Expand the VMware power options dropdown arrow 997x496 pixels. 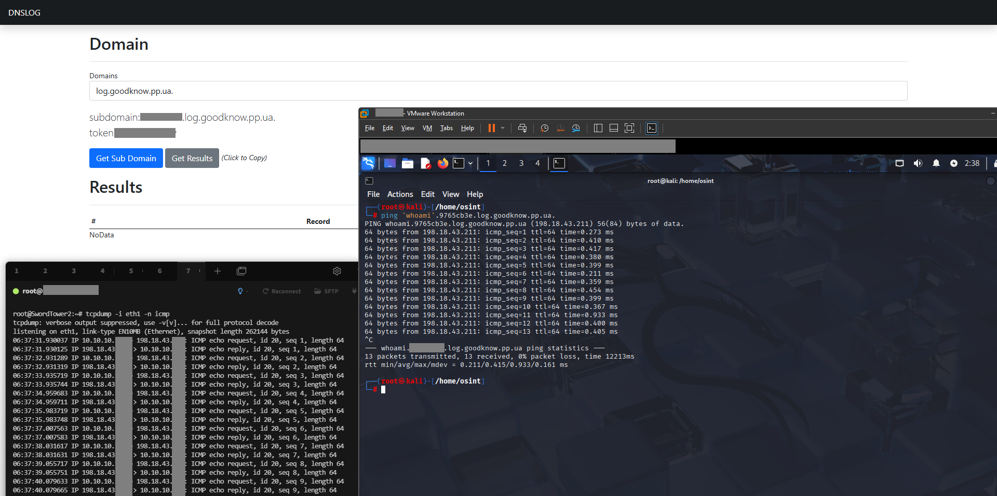coord(503,128)
